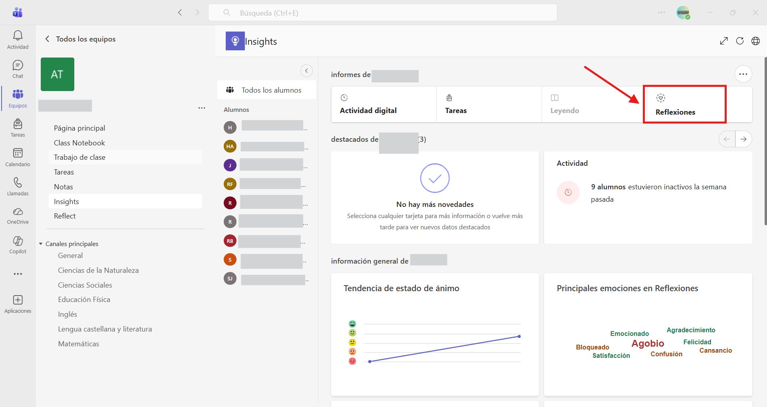767x407 pixels.
Task: Select the student with S avatar
Action: (230, 260)
